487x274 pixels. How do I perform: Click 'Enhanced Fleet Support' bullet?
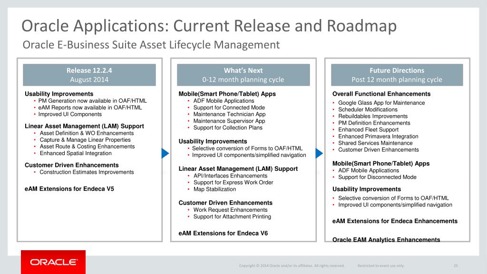(x=369, y=130)
